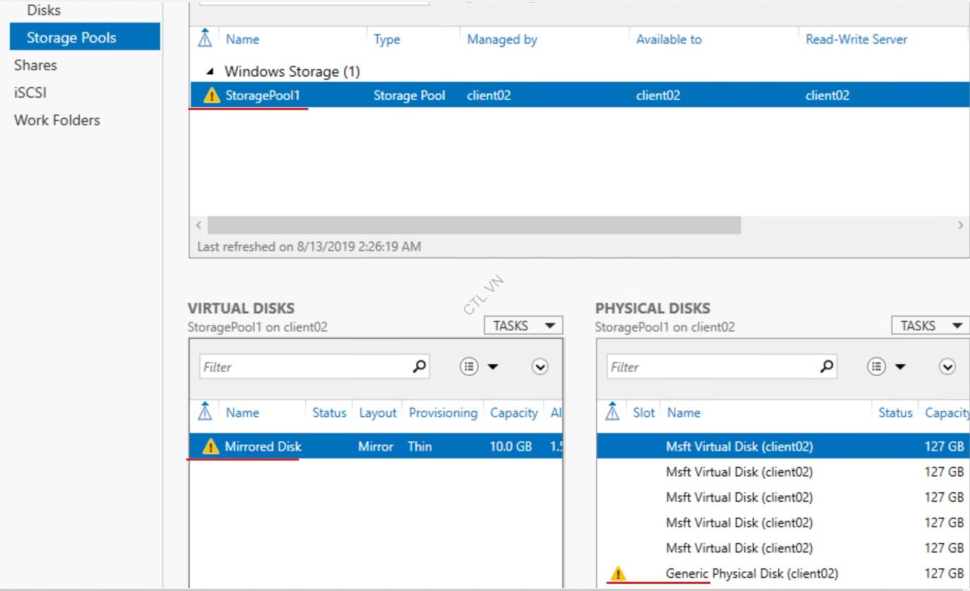970x591 pixels.
Task: Click the horizontal scrollbar in Storage Pools list
Action: (474, 226)
